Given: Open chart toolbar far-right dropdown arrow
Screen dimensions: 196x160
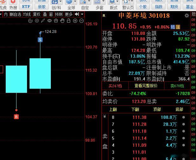Looking at the screenshot, I should pos(82,14).
